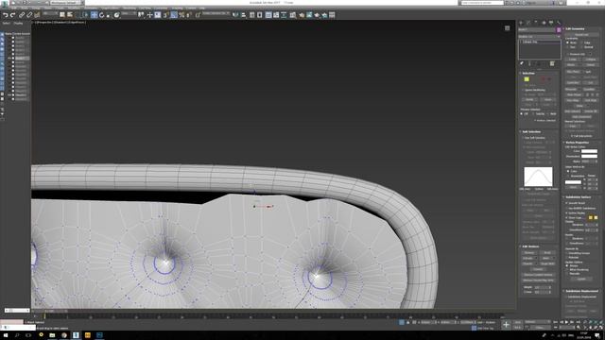The width and height of the screenshot is (605, 340).
Task: Click the Mirror tool icon
Action: click(x=235, y=15)
